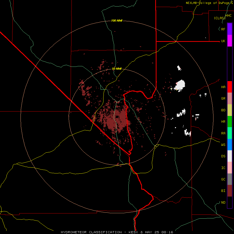Viewport: 234px width, 234px height.
Task: Click the BI dark red legend block
Action: pos(230,191)
